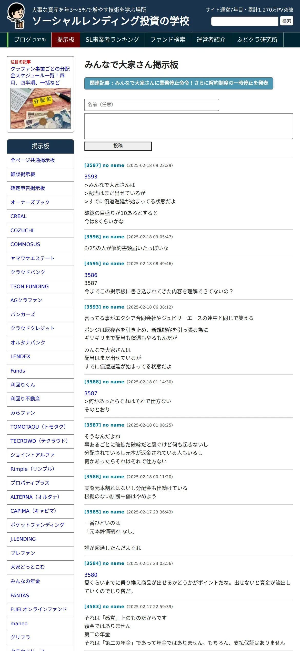Image resolution: width=300 pixels, height=651 pixels.
Task: Click the 分配金 article thumbnail image
Action: click(x=41, y=108)
